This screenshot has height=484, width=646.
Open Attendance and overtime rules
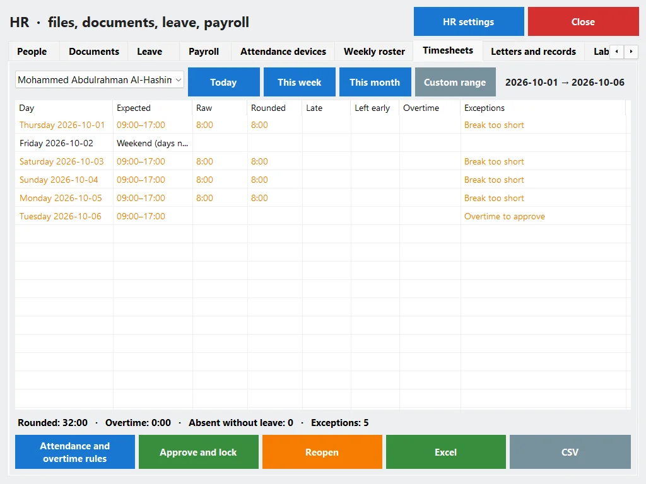pyautogui.click(x=75, y=452)
